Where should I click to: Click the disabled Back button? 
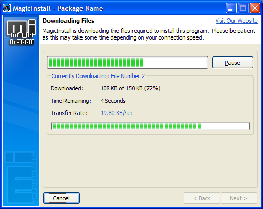[202, 198]
